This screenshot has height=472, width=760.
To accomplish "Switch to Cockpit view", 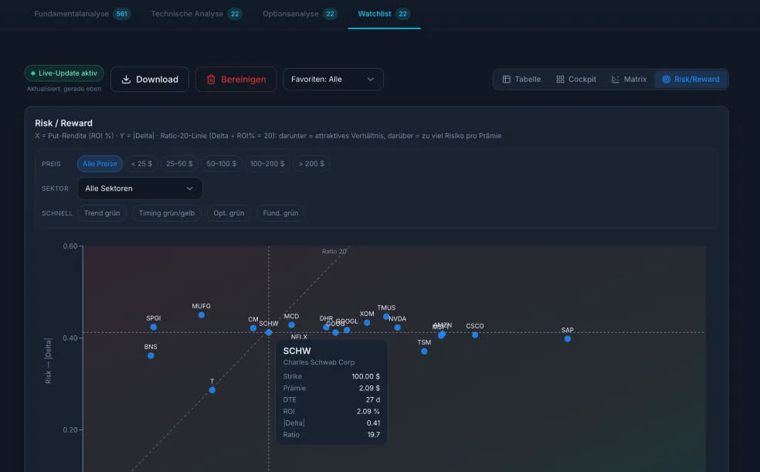I will coord(576,80).
